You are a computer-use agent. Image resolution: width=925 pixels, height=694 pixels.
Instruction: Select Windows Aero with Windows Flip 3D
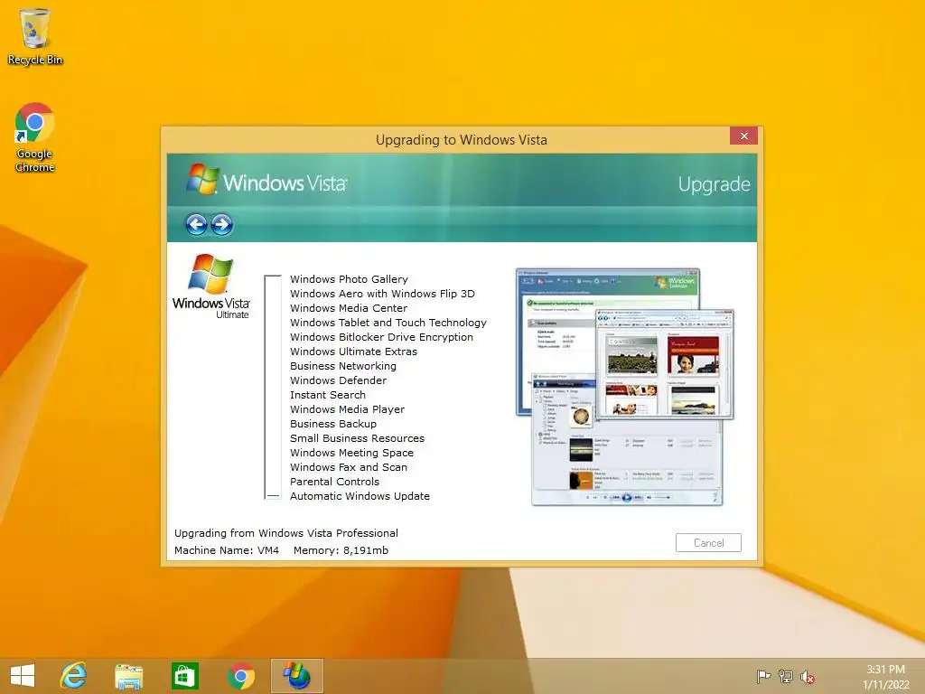[x=382, y=294]
